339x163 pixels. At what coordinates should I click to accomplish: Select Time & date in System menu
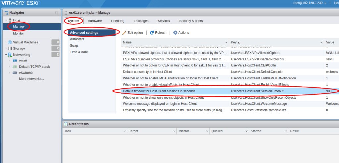point(91,52)
